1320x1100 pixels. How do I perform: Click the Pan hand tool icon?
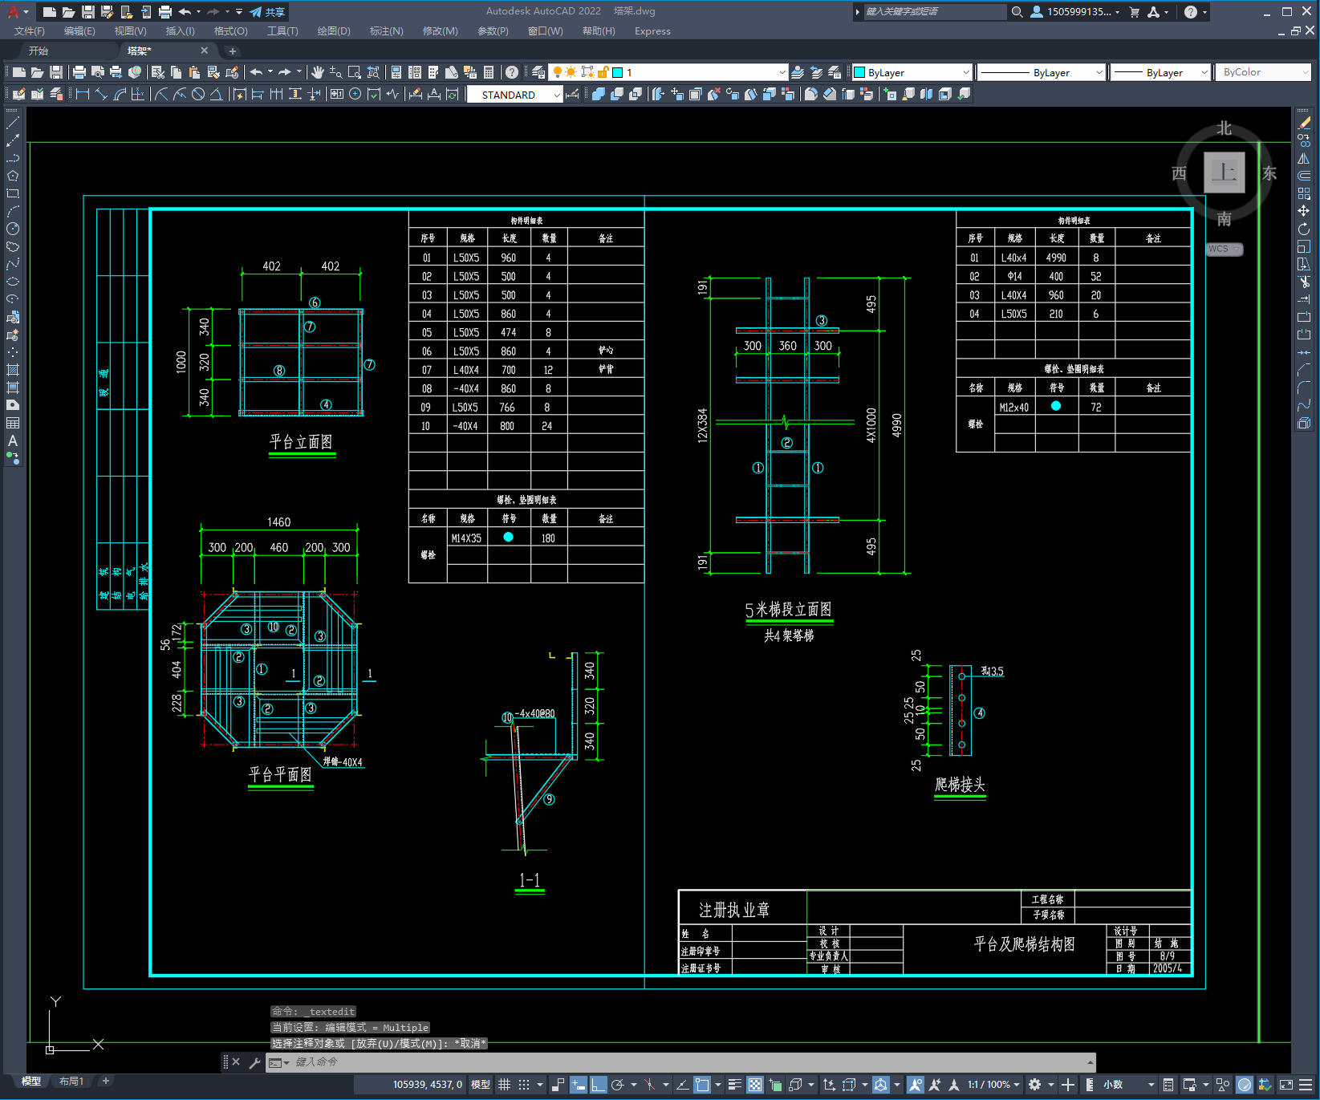pos(318,72)
